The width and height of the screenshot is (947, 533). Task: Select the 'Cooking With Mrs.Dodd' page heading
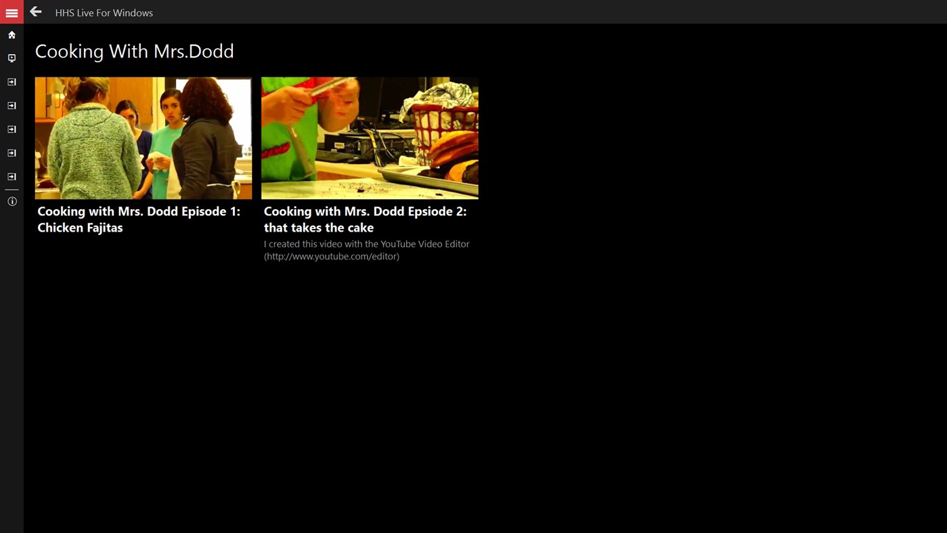point(135,51)
